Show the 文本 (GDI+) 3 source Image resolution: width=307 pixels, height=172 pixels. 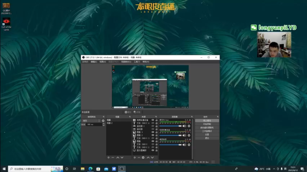click(153, 138)
